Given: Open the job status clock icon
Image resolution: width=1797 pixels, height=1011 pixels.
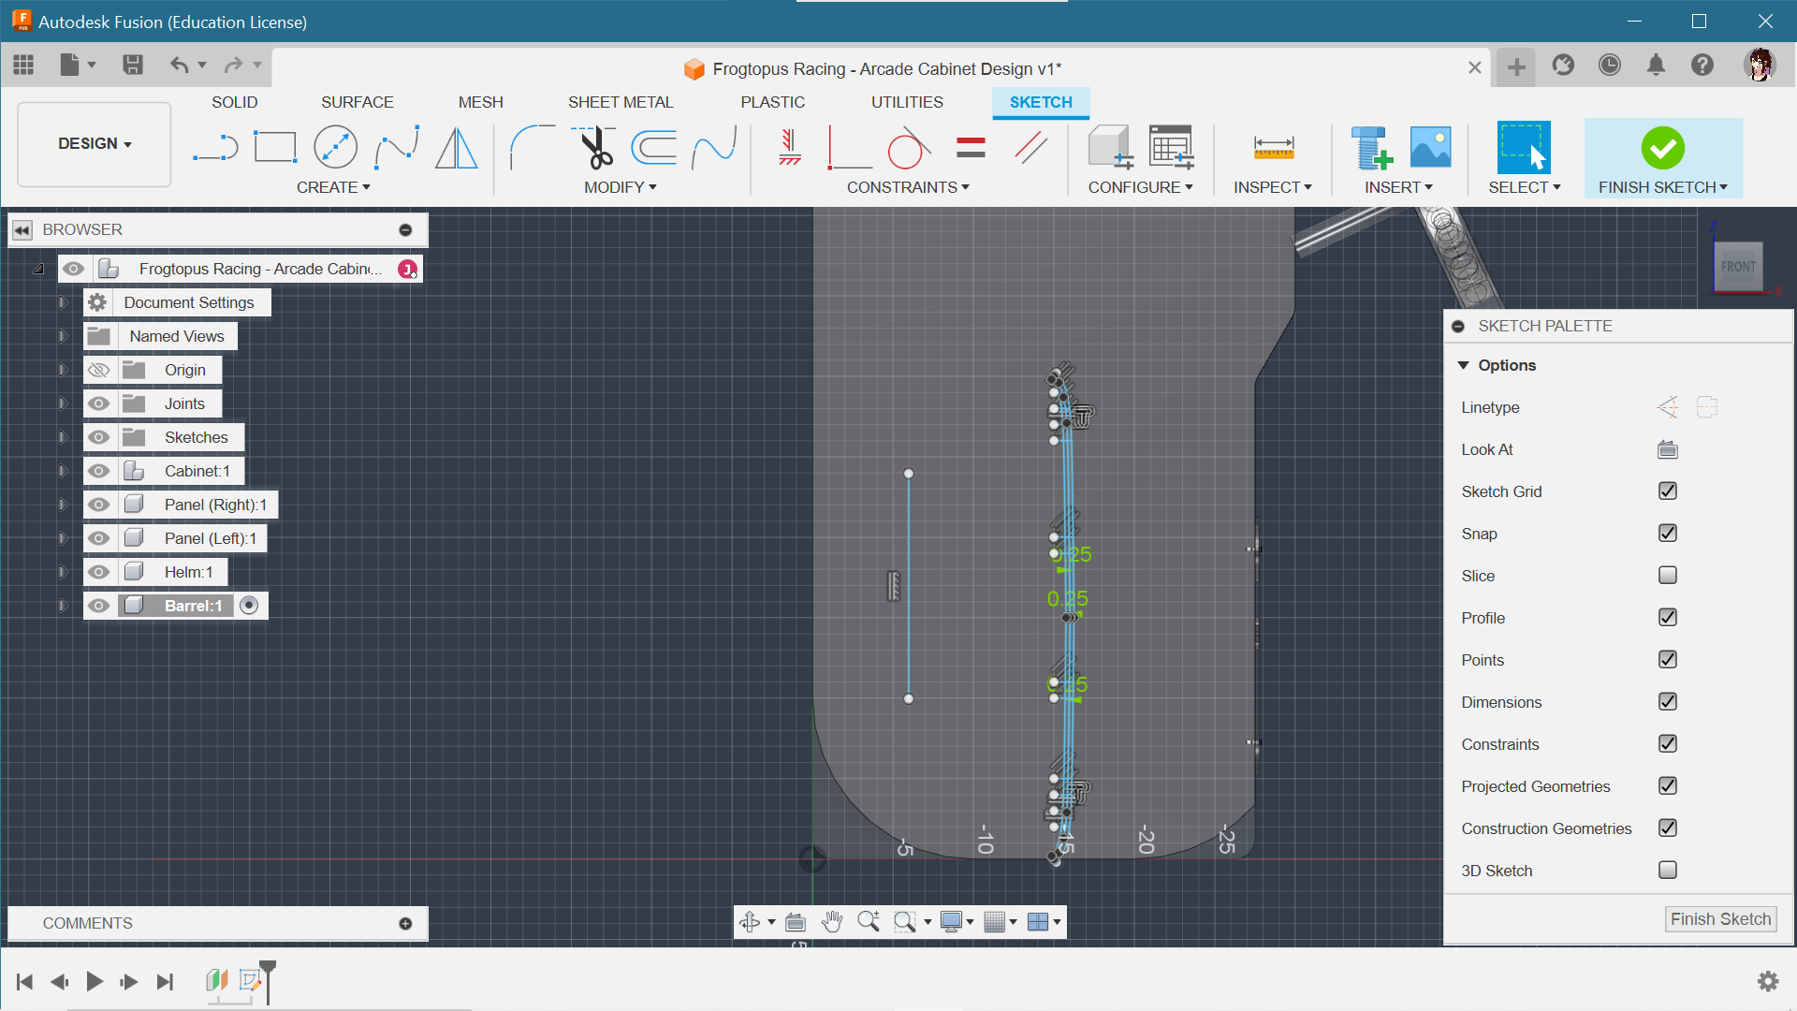Looking at the screenshot, I should (x=1609, y=65).
